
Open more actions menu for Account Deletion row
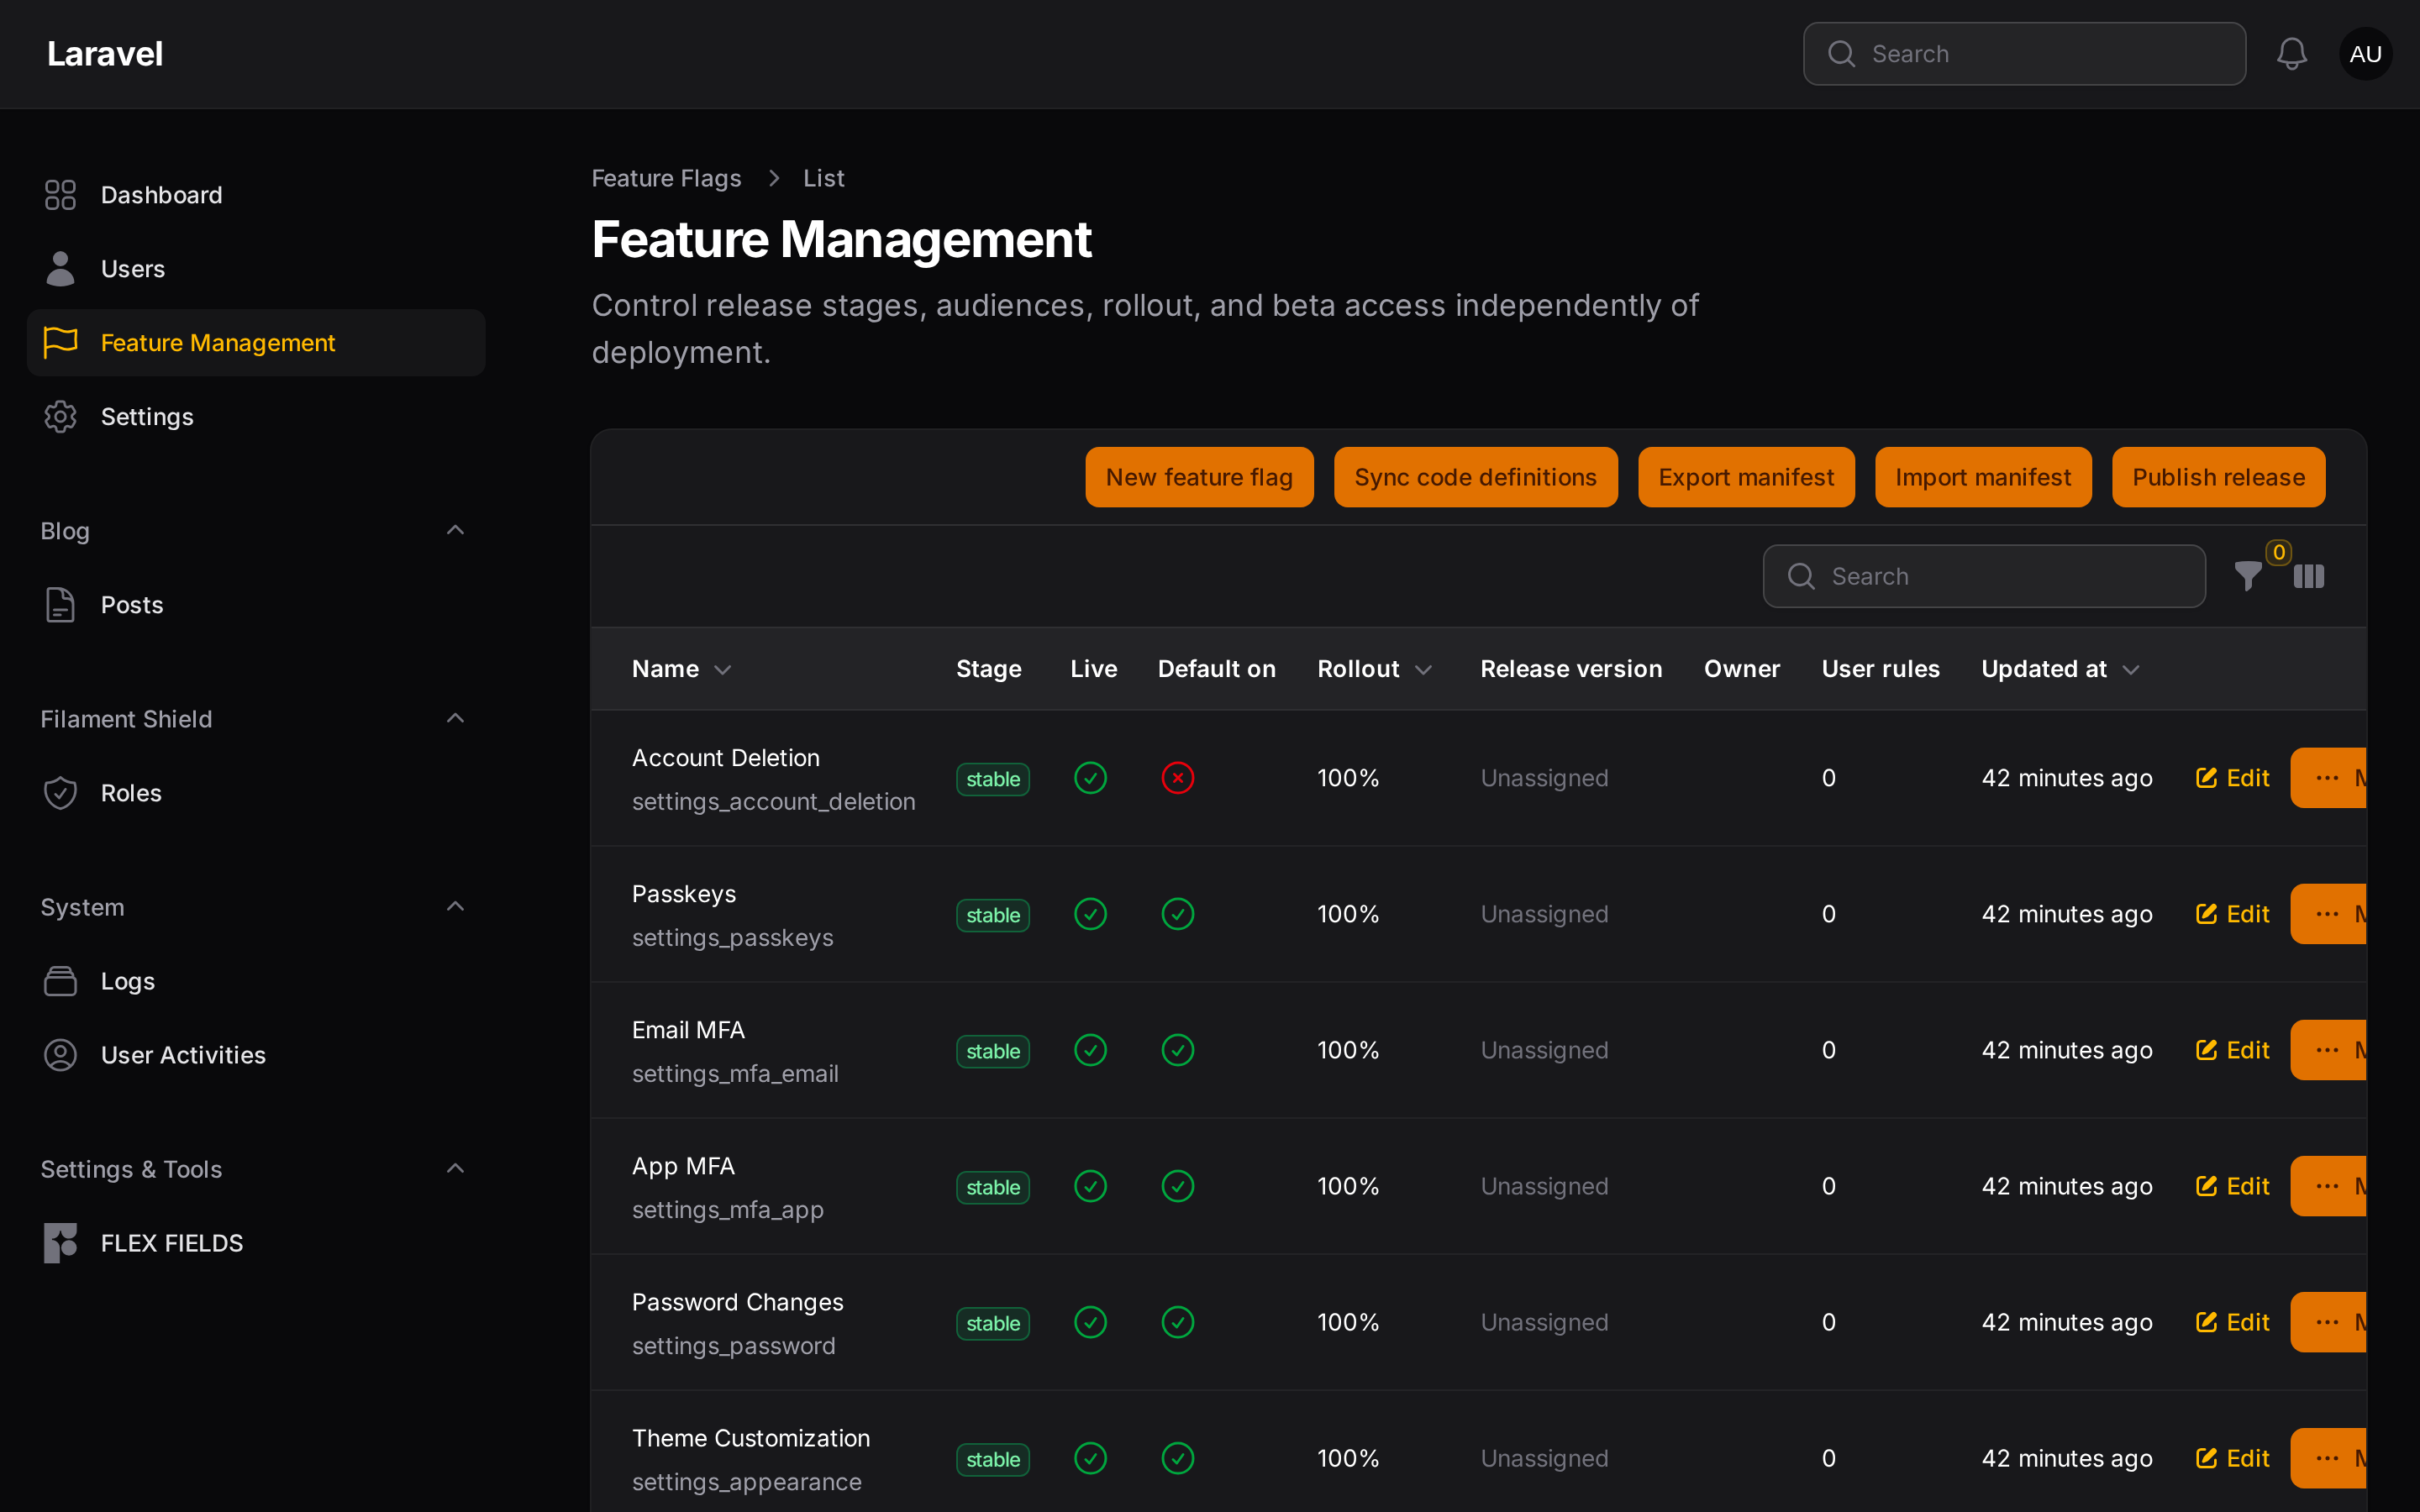pos(2328,778)
